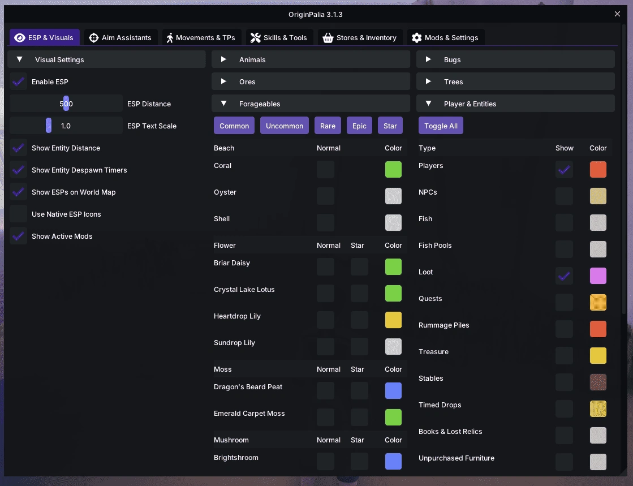Image resolution: width=633 pixels, height=486 pixels.
Task: Open the Rummage Piles red color swatch
Action: pos(598,329)
